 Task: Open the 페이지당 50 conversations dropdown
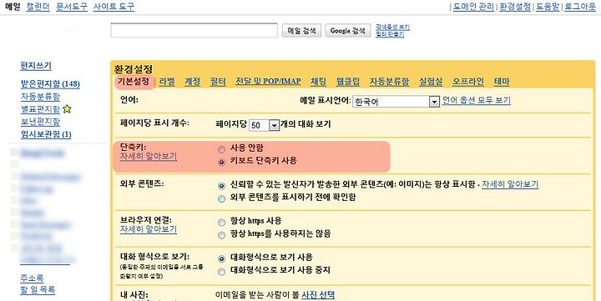point(264,125)
